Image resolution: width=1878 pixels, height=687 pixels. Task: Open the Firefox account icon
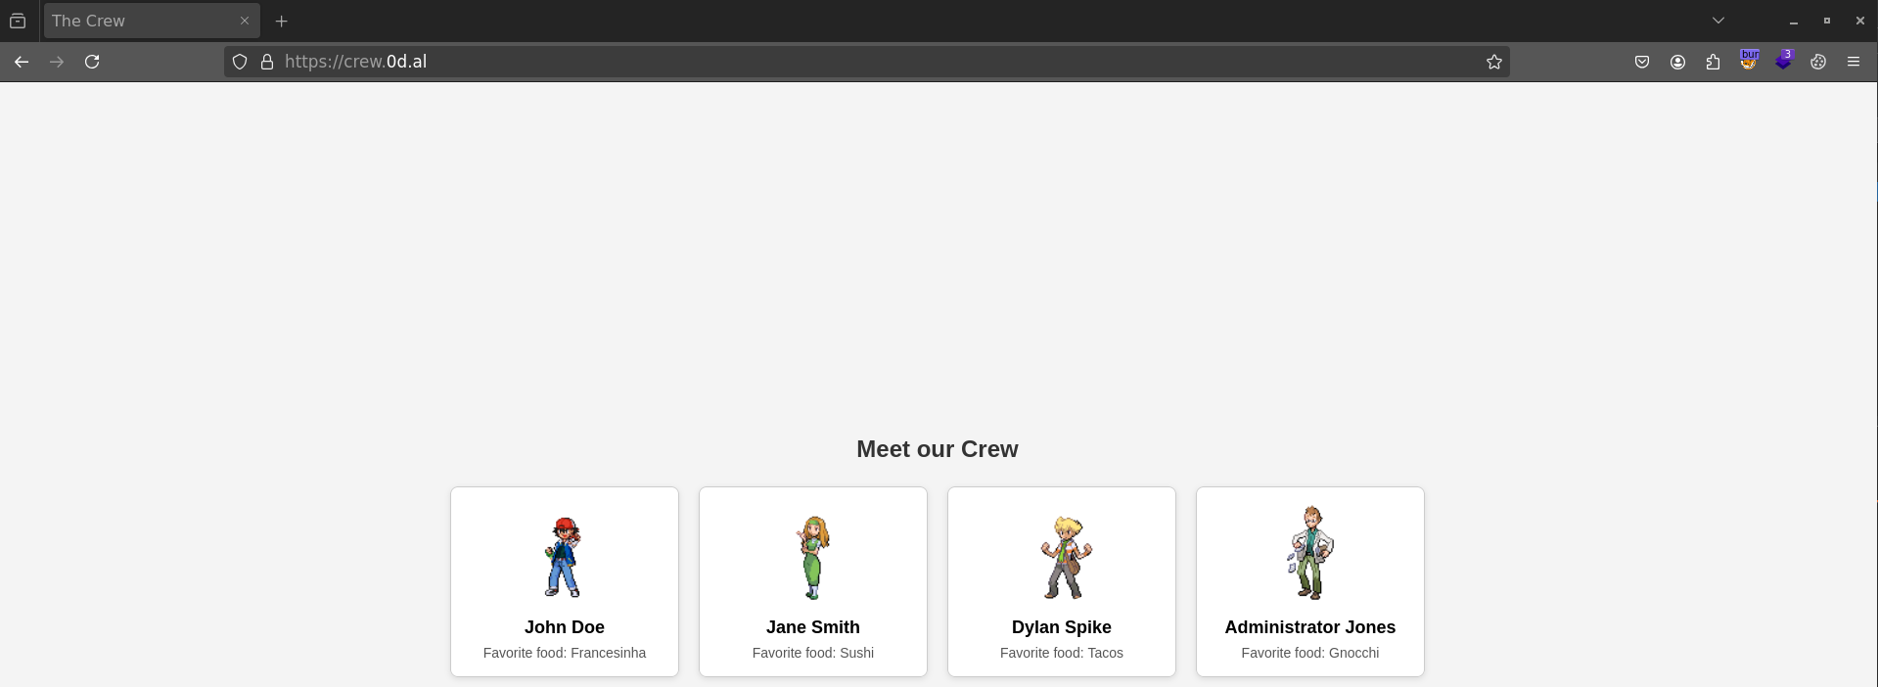1677,62
